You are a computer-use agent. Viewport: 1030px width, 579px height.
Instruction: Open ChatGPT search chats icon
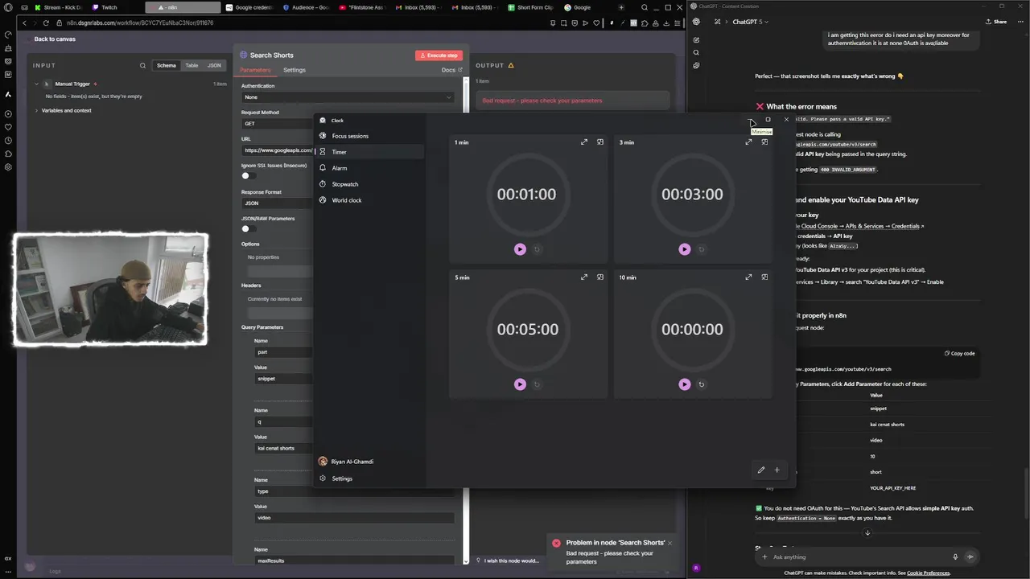point(696,53)
